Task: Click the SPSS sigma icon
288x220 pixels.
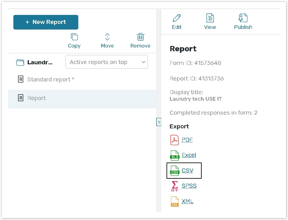Action: tap(175, 186)
